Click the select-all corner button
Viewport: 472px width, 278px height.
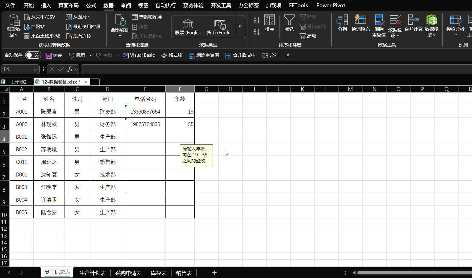point(5,89)
